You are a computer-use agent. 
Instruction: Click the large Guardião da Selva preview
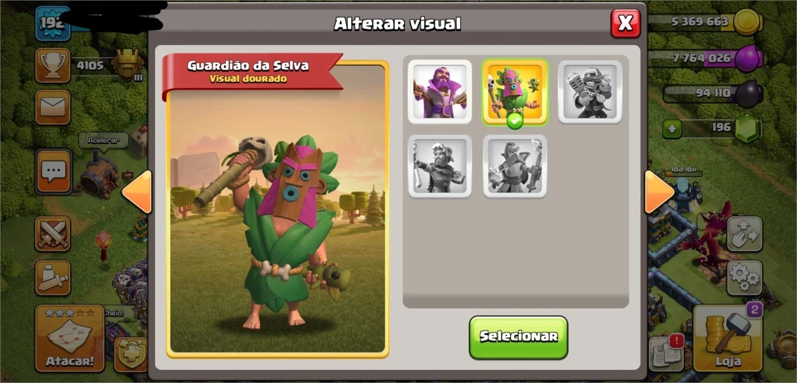277,209
